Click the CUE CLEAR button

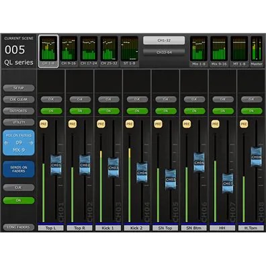[19, 99]
